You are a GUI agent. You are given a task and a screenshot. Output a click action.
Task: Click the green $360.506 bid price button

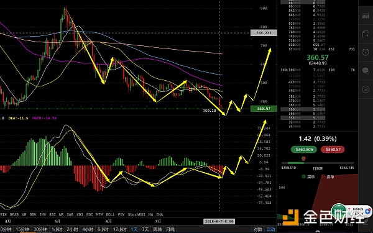click(304, 149)
